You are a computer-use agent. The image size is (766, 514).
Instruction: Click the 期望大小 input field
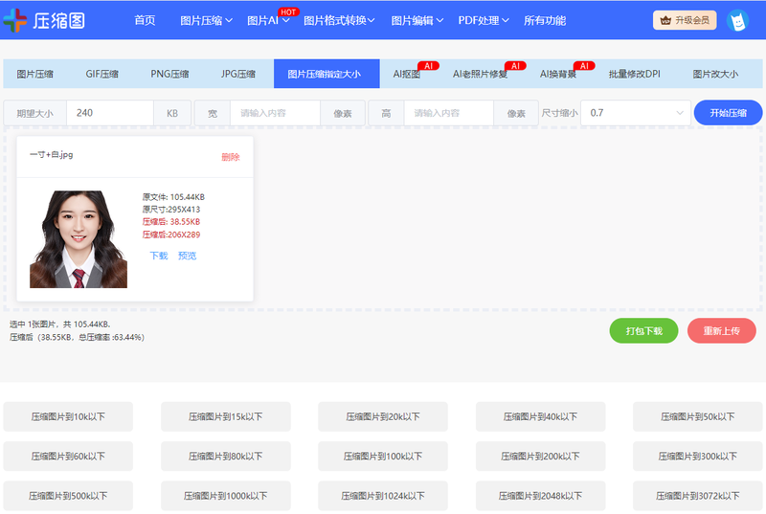pos(109,113)
